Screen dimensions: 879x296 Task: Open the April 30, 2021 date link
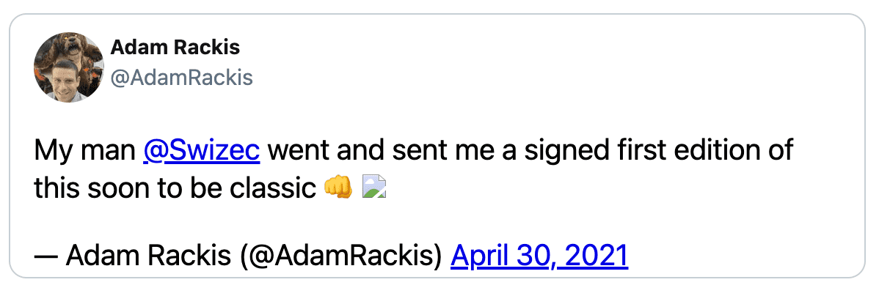coord(539,256)
